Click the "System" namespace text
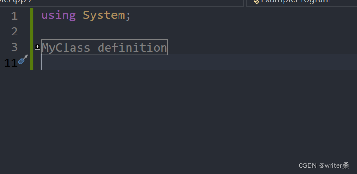This screenshot has width=357, height=174. point(104,16)
